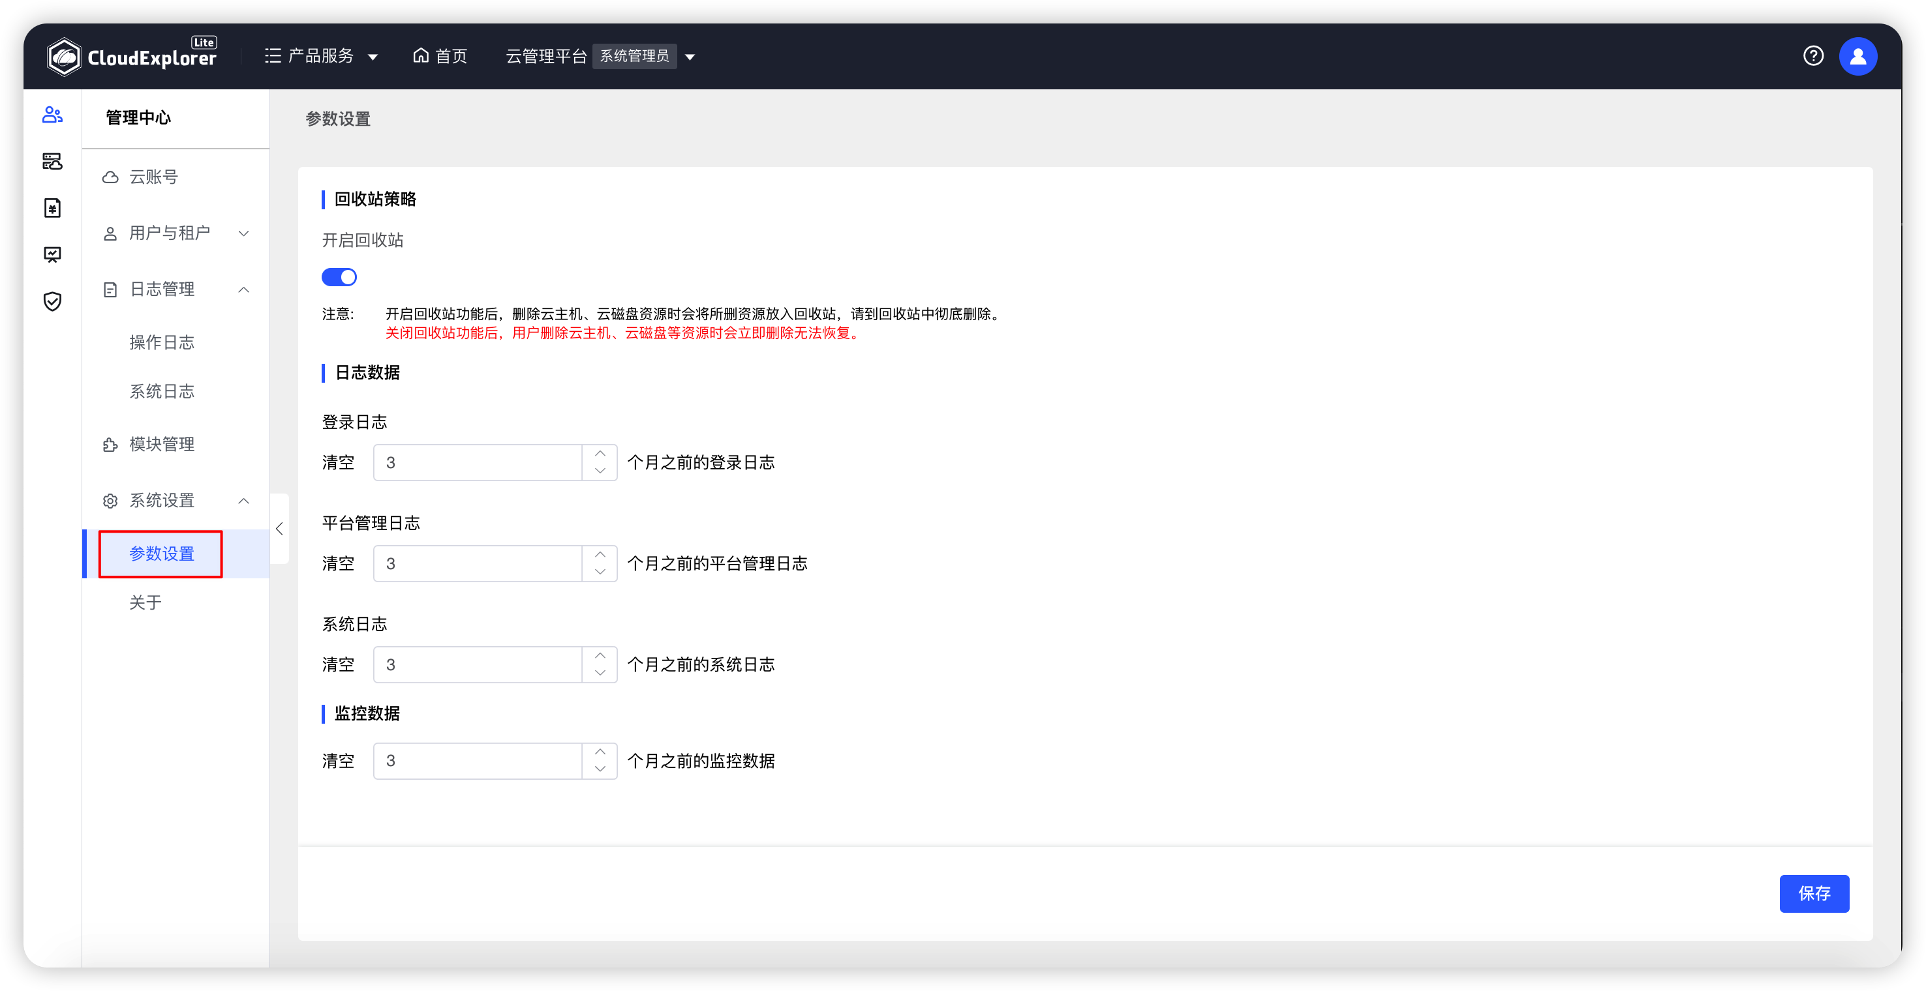Open the 系统管理员 role dropdown
The width and height of the screenshot is (1926, 991).
646,56
